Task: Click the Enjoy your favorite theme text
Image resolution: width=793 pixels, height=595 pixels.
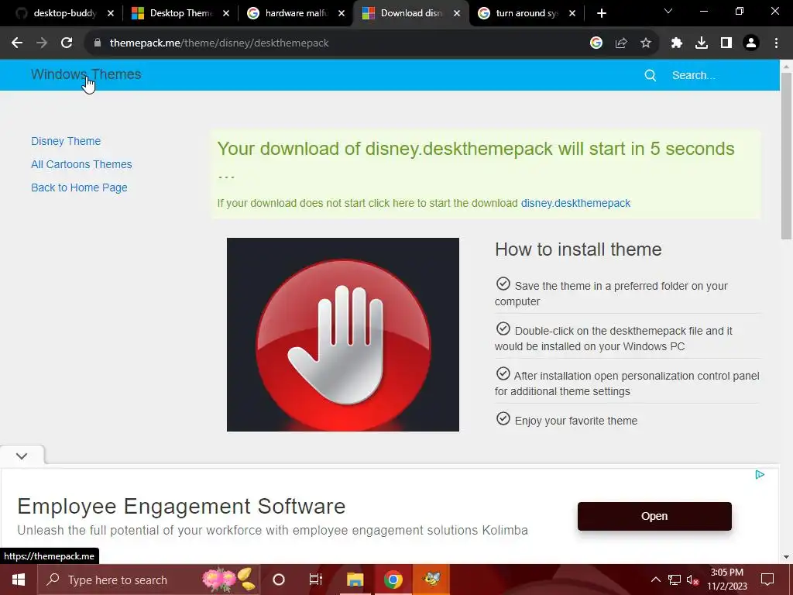Action: coord(576,421)
